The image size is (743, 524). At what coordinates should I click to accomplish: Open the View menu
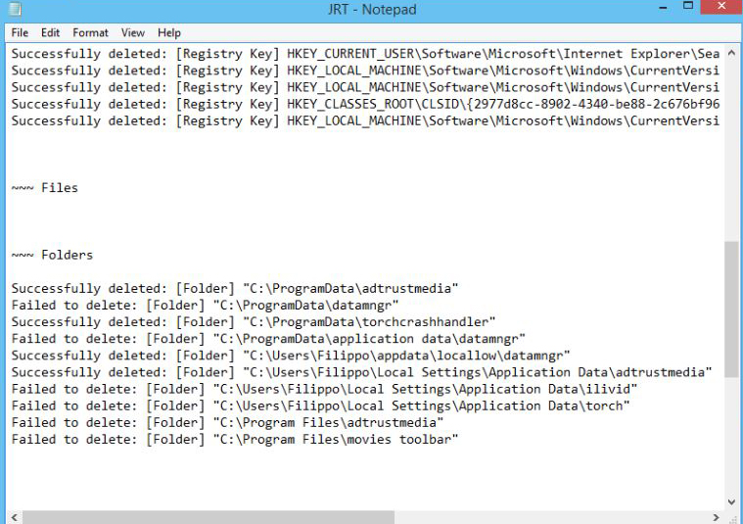click(133, 32)
